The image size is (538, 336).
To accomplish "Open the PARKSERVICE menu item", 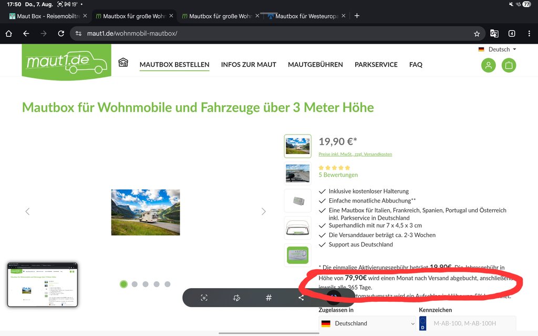I will tap(376, 65).
